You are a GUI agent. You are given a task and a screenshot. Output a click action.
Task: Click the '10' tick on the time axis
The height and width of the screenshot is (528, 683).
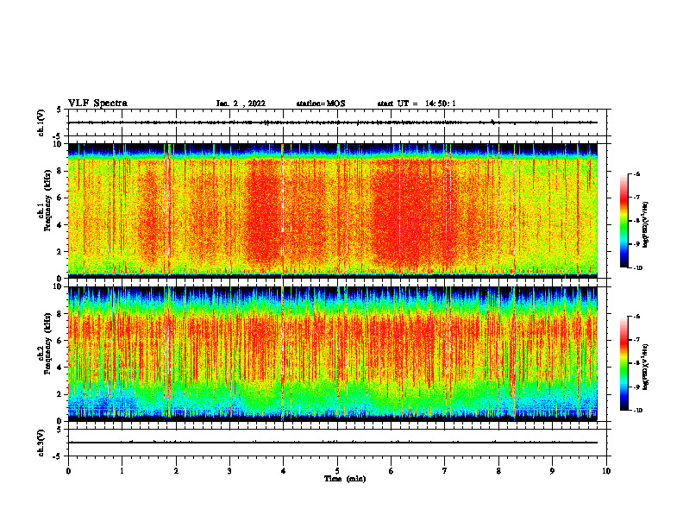(x=606, y=471)
